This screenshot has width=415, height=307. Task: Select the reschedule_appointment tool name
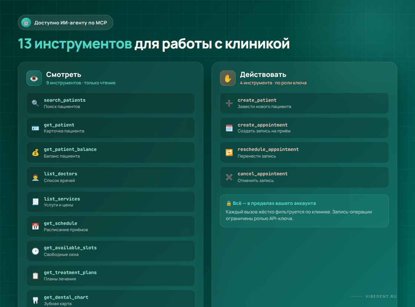click(268, 149)
